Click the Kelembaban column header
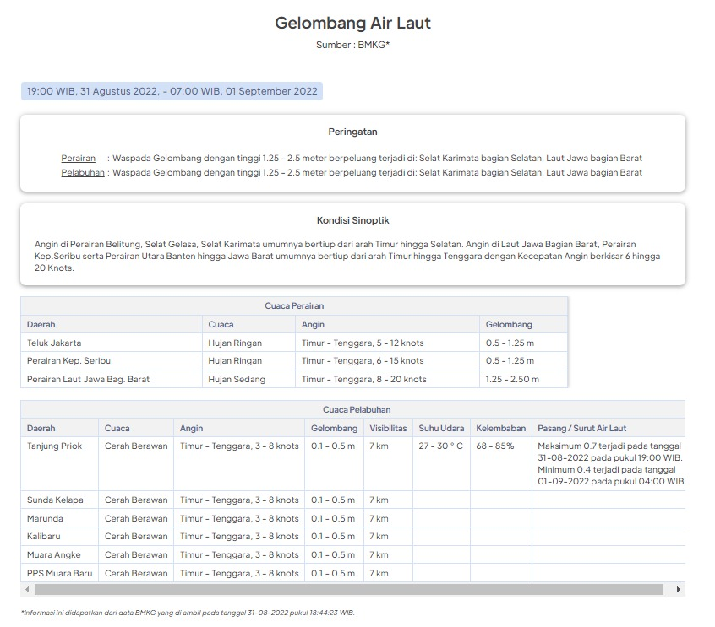The image size is (715, 627). point(500,428)
